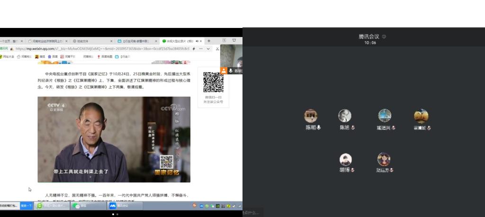Viewport: 485px width, 217px height.
Task: Go to the second page indicator dot
Action: point(117,214)
